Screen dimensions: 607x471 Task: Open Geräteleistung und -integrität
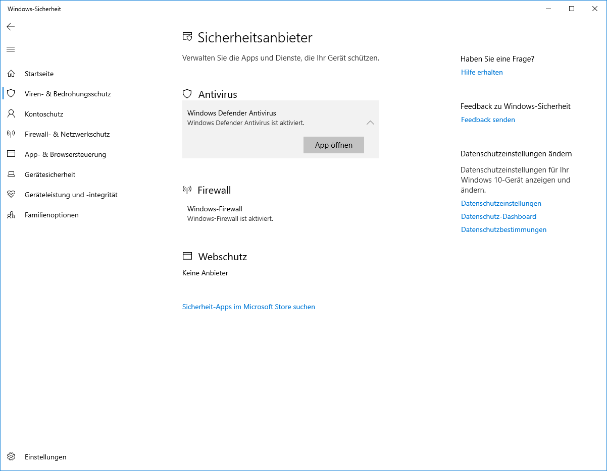71,195
